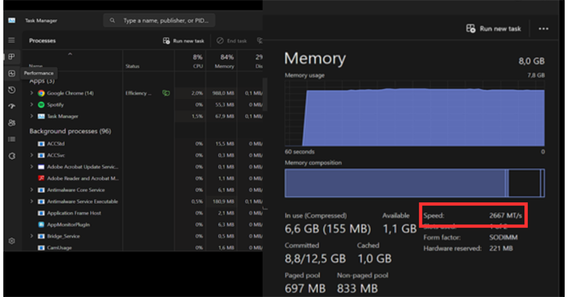Expand the Task Manager process group
Screen dimensions: 568x297
pyautogui.click(x=32, y=116)
